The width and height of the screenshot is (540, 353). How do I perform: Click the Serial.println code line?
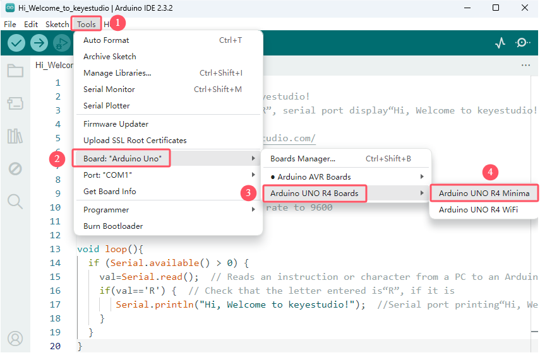click(241, 304)
